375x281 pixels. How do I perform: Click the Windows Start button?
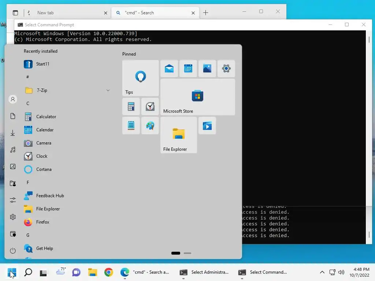coord(12,272)
